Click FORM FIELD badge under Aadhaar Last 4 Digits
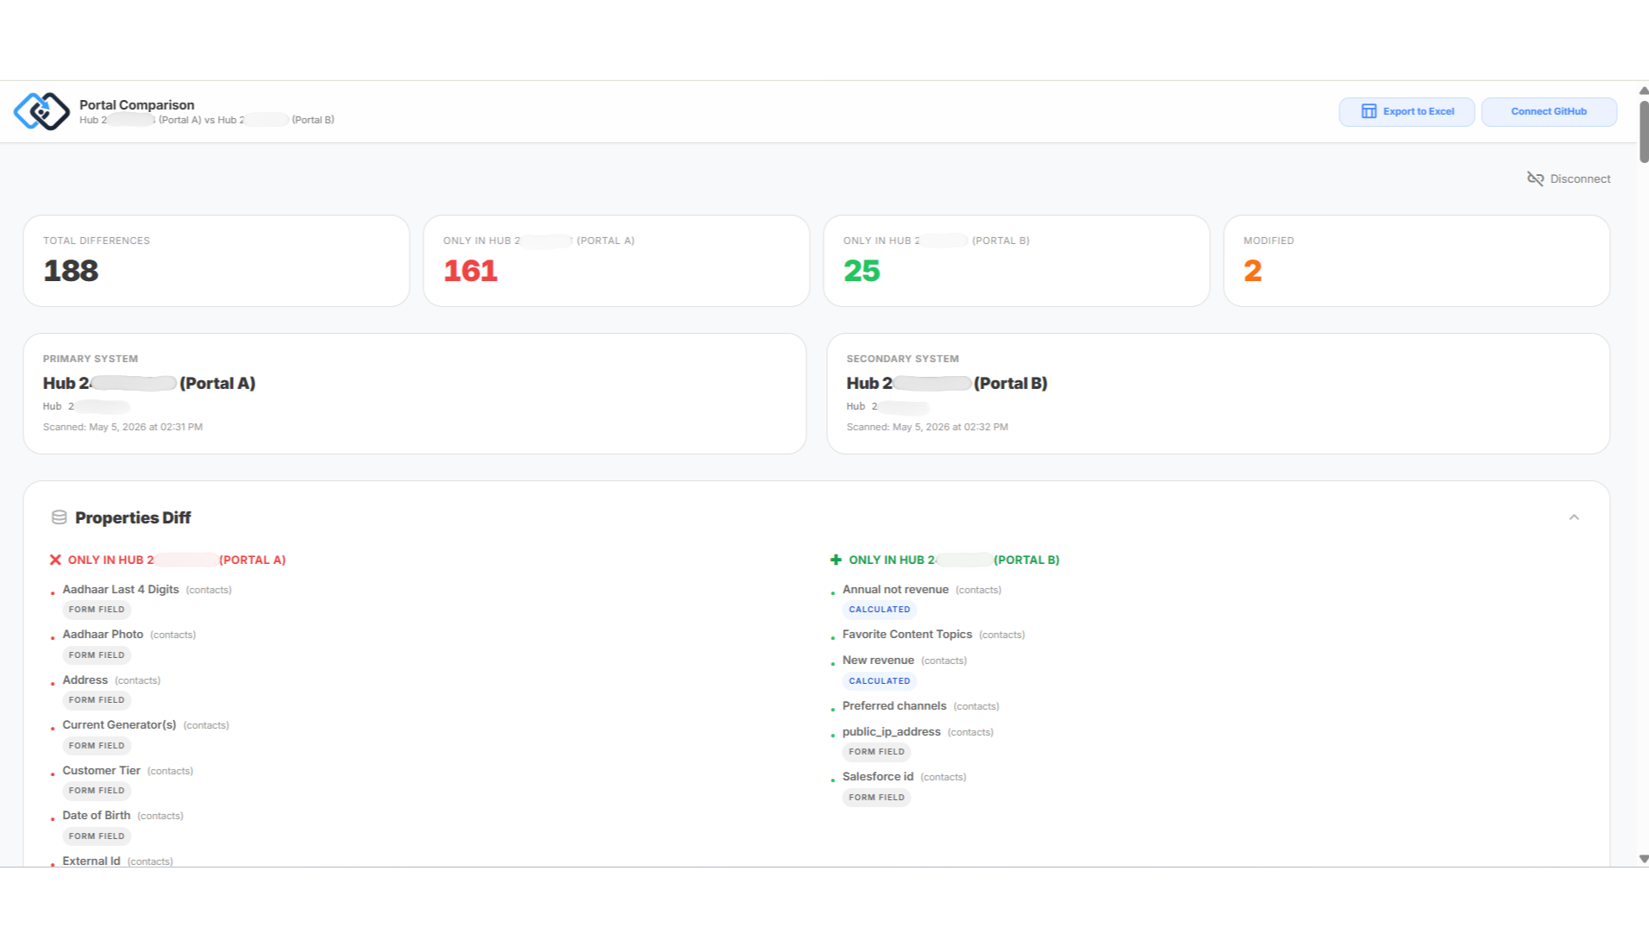This screenshot has height=927, width=1649. point(97,610)
